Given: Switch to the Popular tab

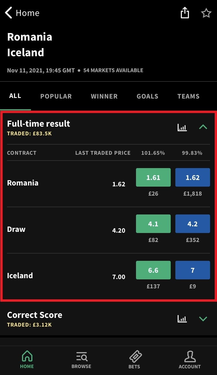Looking at the screenshot, I should point(56,97).
